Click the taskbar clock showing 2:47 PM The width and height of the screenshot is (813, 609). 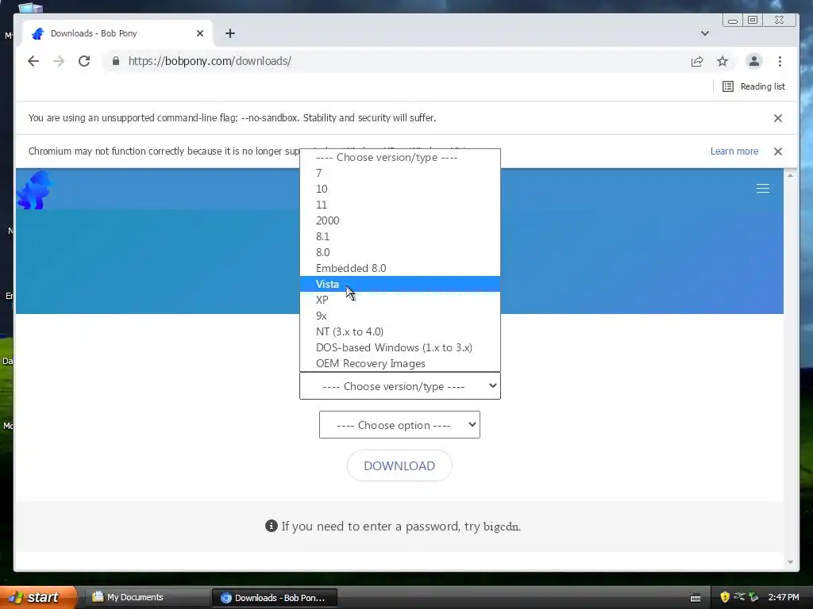(x=784, y=597)
